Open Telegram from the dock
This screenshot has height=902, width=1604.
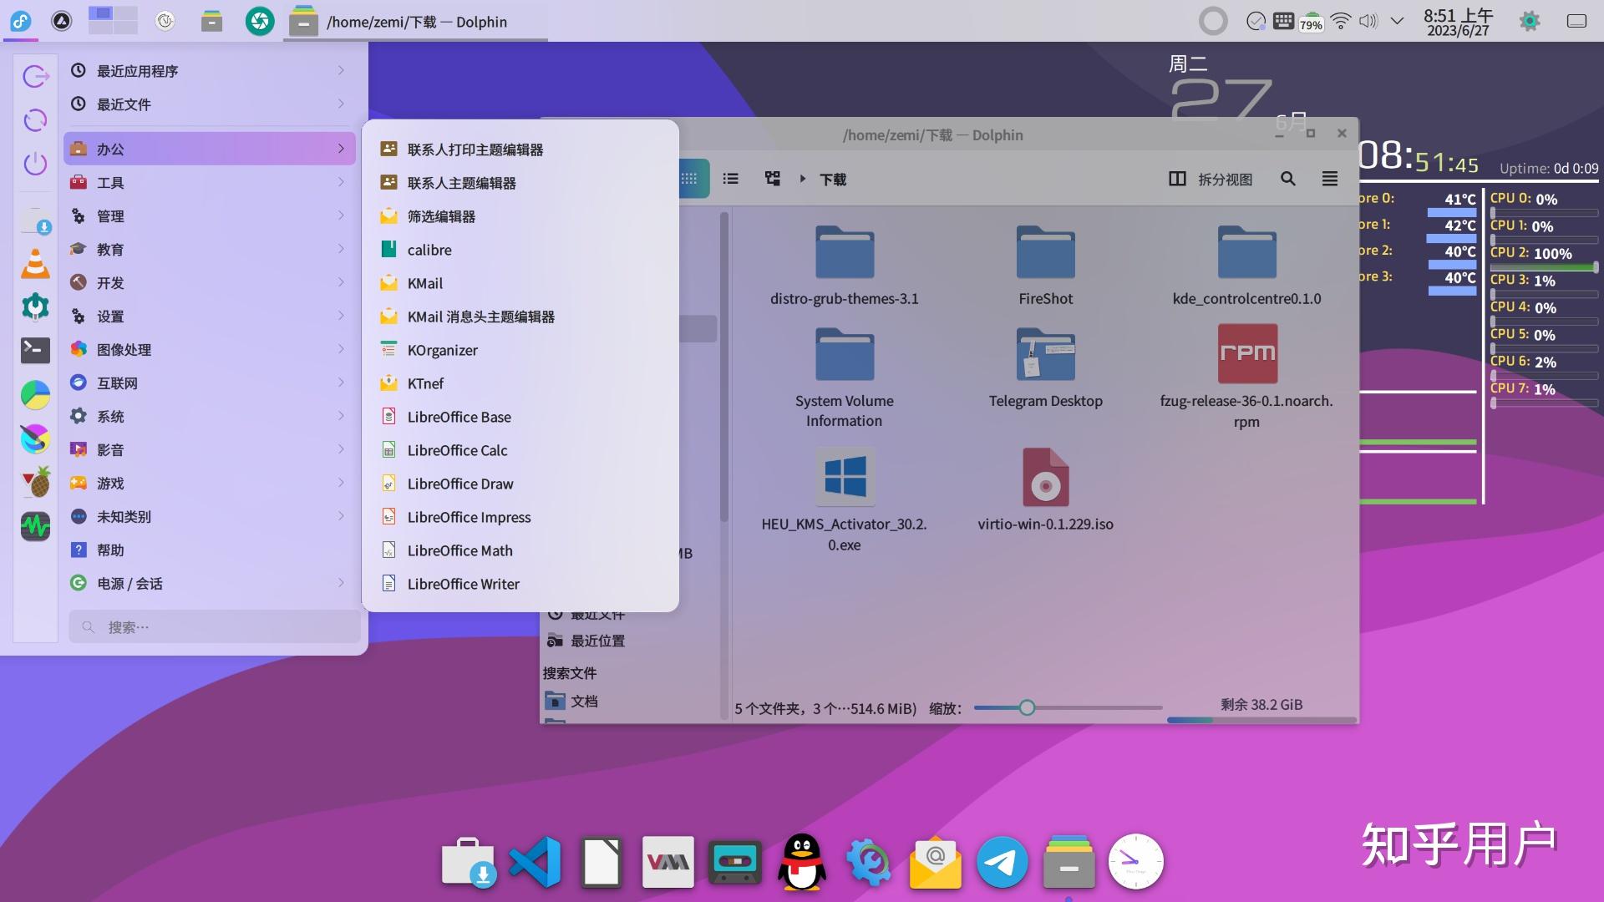pyautogui.click(x=1002, y=862)
